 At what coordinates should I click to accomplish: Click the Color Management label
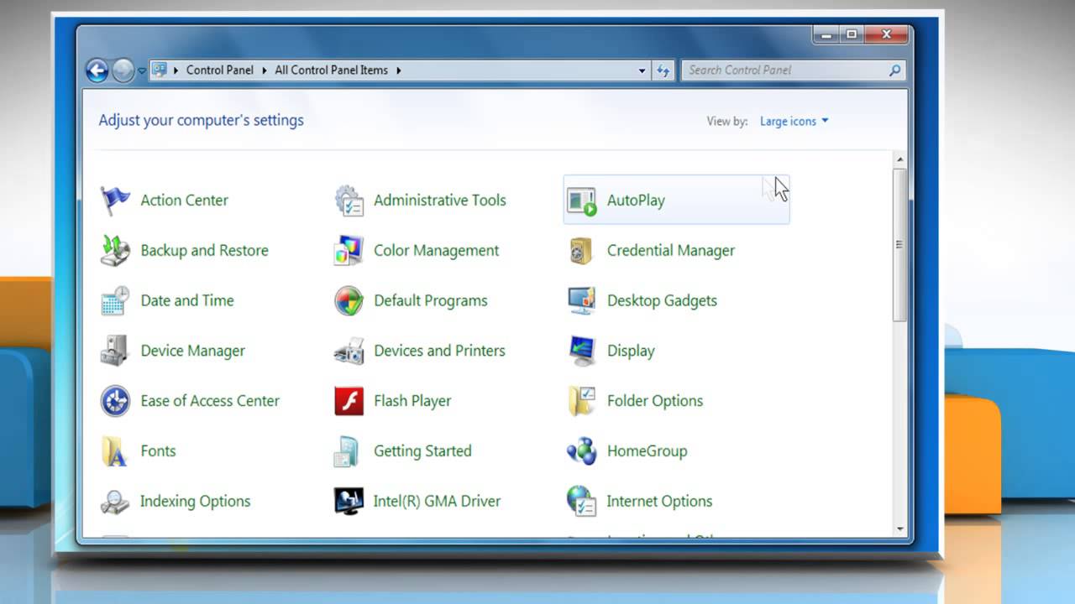436,251
